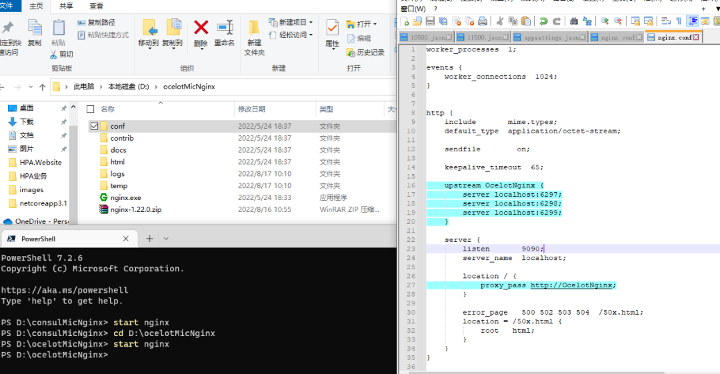Click History (历史记录) in Explorer ribbon
The width and height of the screenshot is (720, 374).
tap(365, 53)
